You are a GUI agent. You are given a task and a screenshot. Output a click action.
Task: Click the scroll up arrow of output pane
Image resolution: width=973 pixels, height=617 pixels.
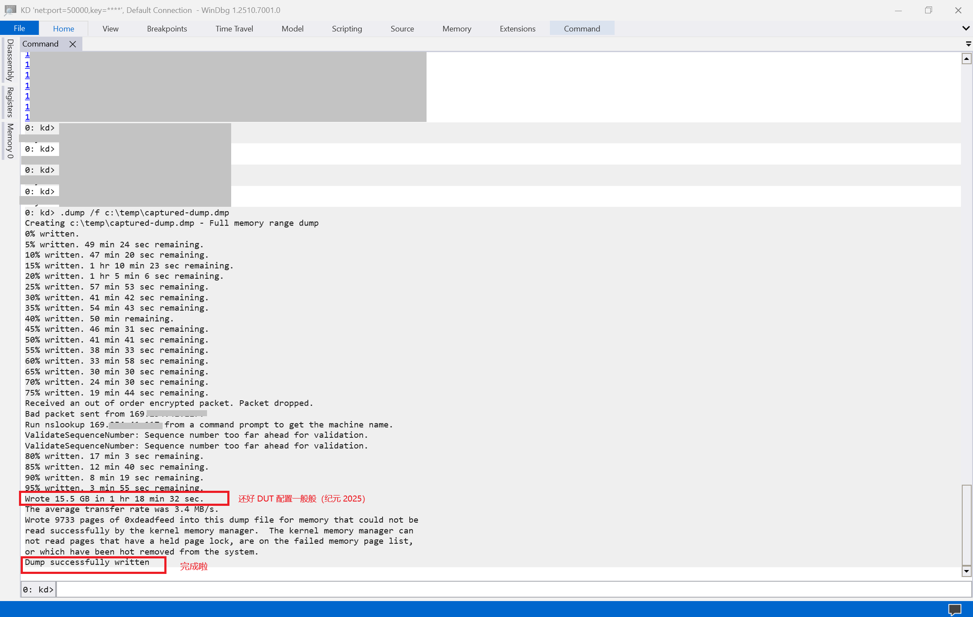[x=967, y=59]
